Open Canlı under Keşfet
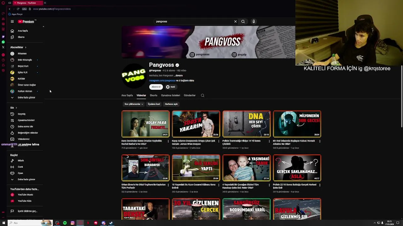The image size is (403, 226). 20,167
